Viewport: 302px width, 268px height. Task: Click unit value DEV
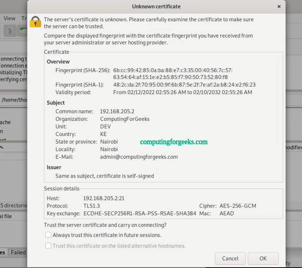105,127
